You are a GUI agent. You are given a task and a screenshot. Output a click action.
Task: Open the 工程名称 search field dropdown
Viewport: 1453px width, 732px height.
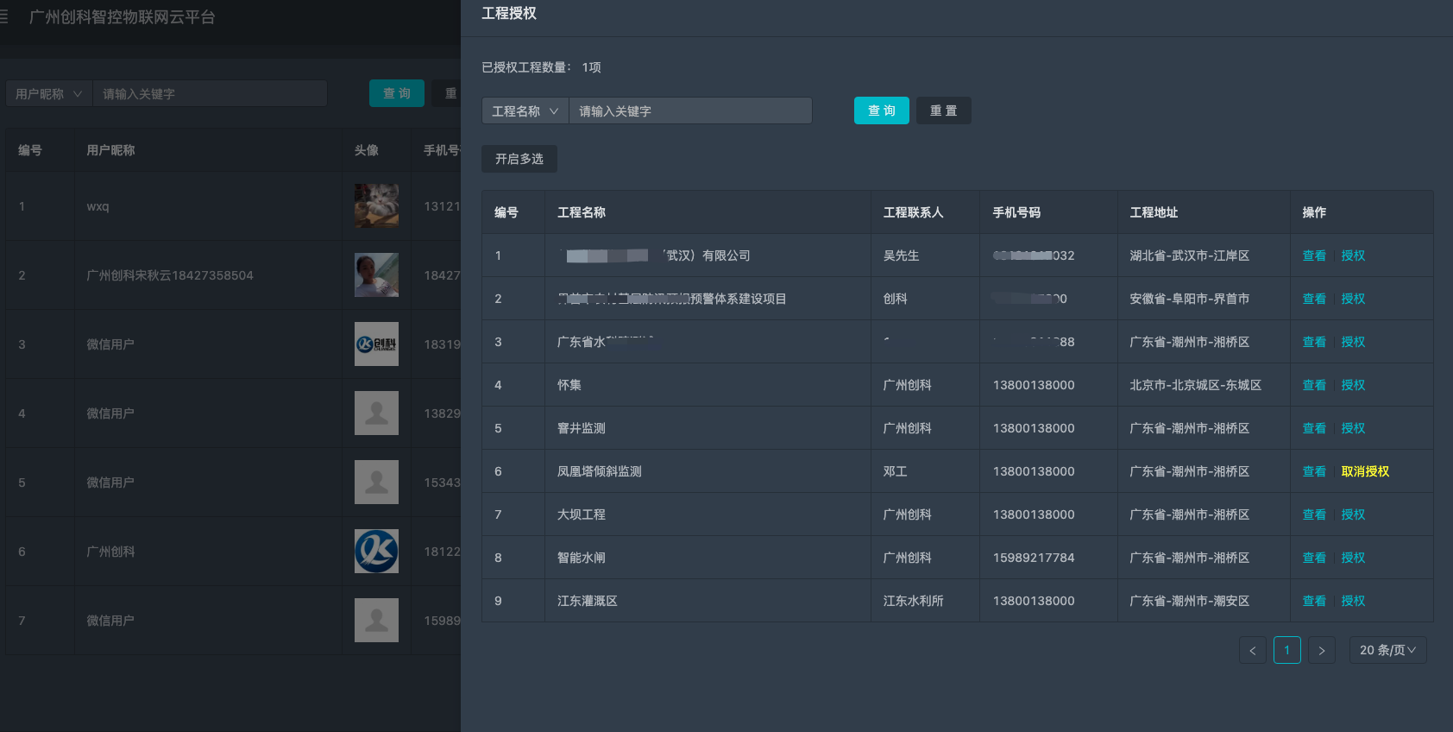coord(525,110)
